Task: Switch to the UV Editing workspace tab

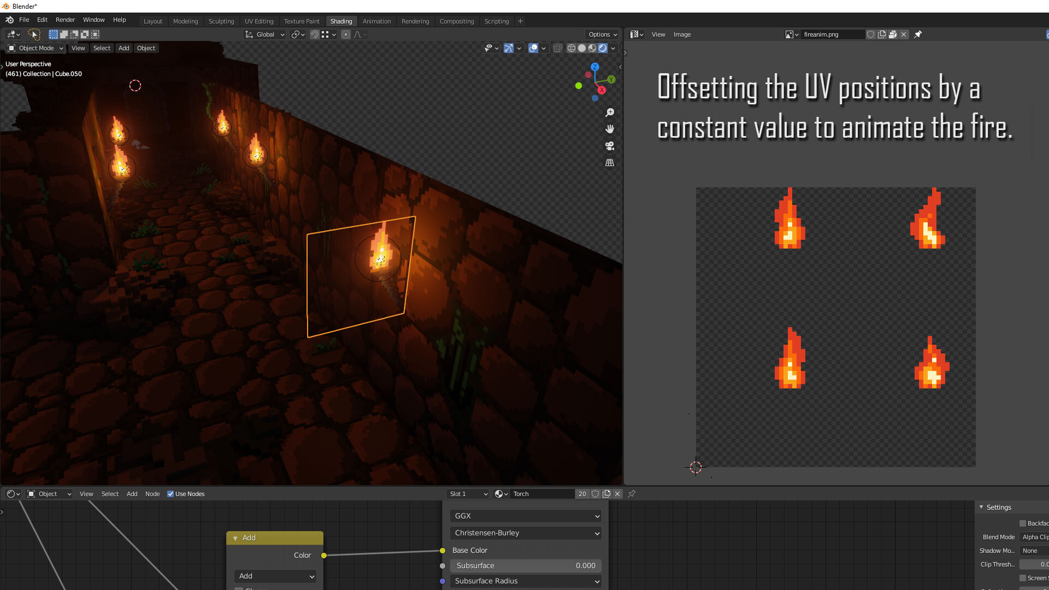Action: (258, 21)
